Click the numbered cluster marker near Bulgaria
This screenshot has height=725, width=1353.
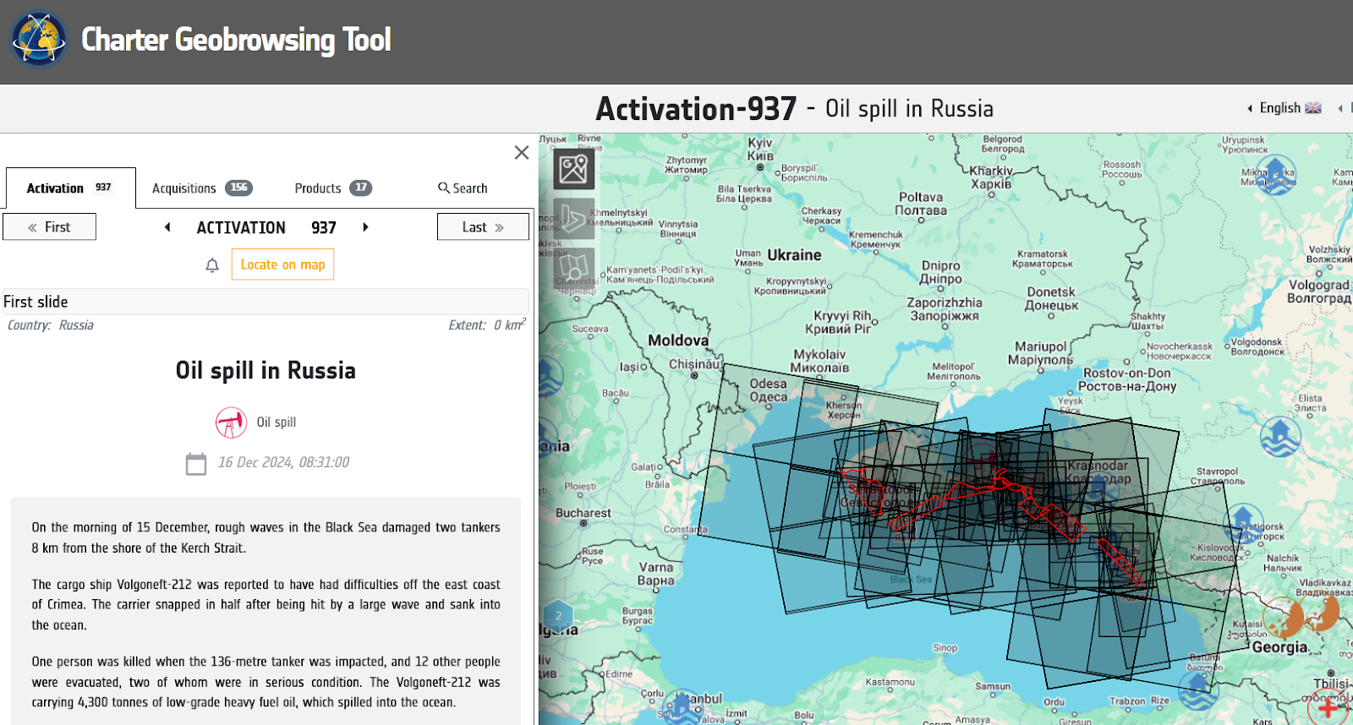558,616
